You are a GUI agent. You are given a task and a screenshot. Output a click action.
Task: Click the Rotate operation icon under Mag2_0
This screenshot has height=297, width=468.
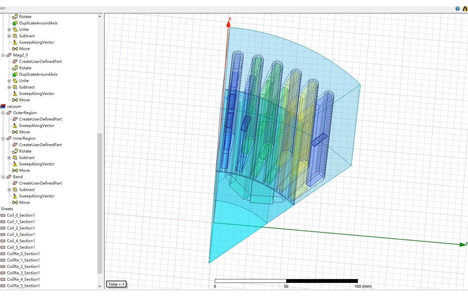point(15,68)
